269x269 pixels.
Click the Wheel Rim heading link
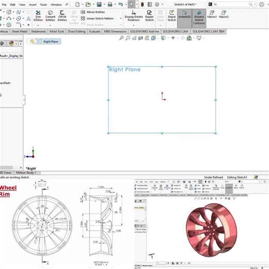(x=8, y=191)
